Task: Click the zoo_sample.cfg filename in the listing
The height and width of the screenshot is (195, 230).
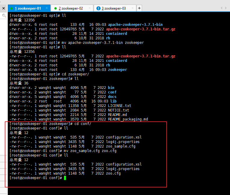Action: point(121,146)
